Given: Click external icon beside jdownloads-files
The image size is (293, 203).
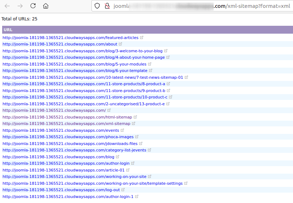Looking at the screenshot, I should pyautogui.click(x=141, y=144).
